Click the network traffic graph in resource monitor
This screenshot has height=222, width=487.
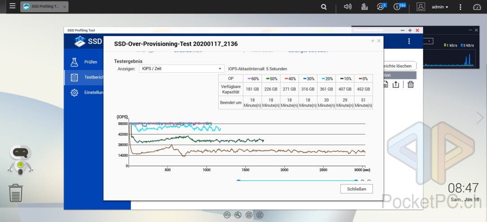click(449, 58)
